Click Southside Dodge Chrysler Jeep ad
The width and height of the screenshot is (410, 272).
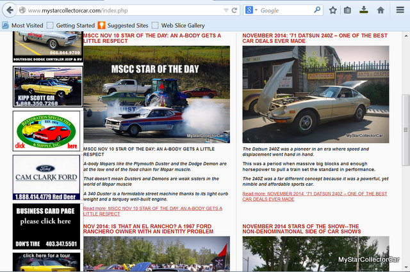click(48, 47)
